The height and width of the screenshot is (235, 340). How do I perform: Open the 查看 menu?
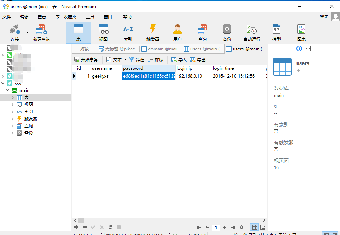pos(42,17)
